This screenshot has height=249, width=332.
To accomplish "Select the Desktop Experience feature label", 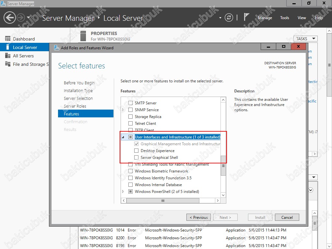I will point(158,151).
